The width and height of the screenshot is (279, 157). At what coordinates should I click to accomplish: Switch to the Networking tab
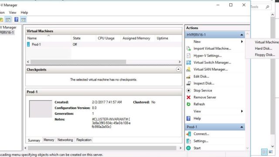tap(65, 140)
